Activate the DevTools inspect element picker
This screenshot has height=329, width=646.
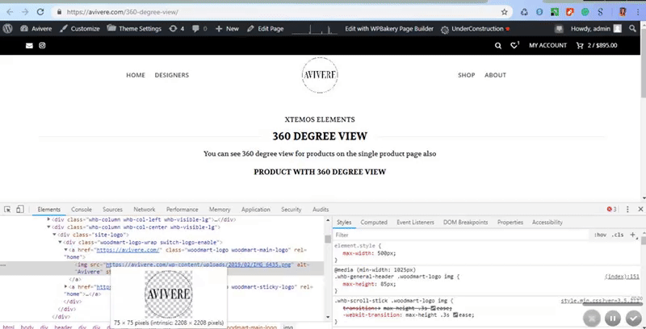pyautogui.click(x=7, y=210)
